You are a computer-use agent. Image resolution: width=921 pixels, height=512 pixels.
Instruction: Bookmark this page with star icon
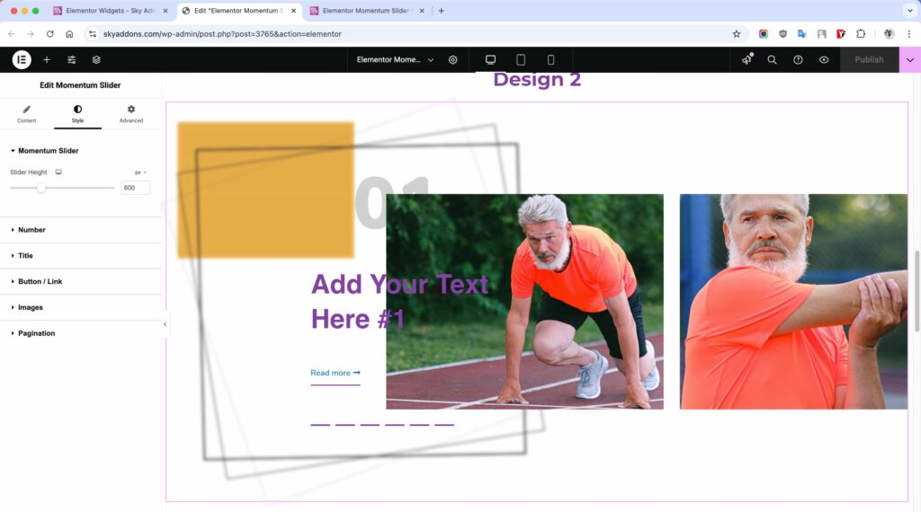[737, 34]
